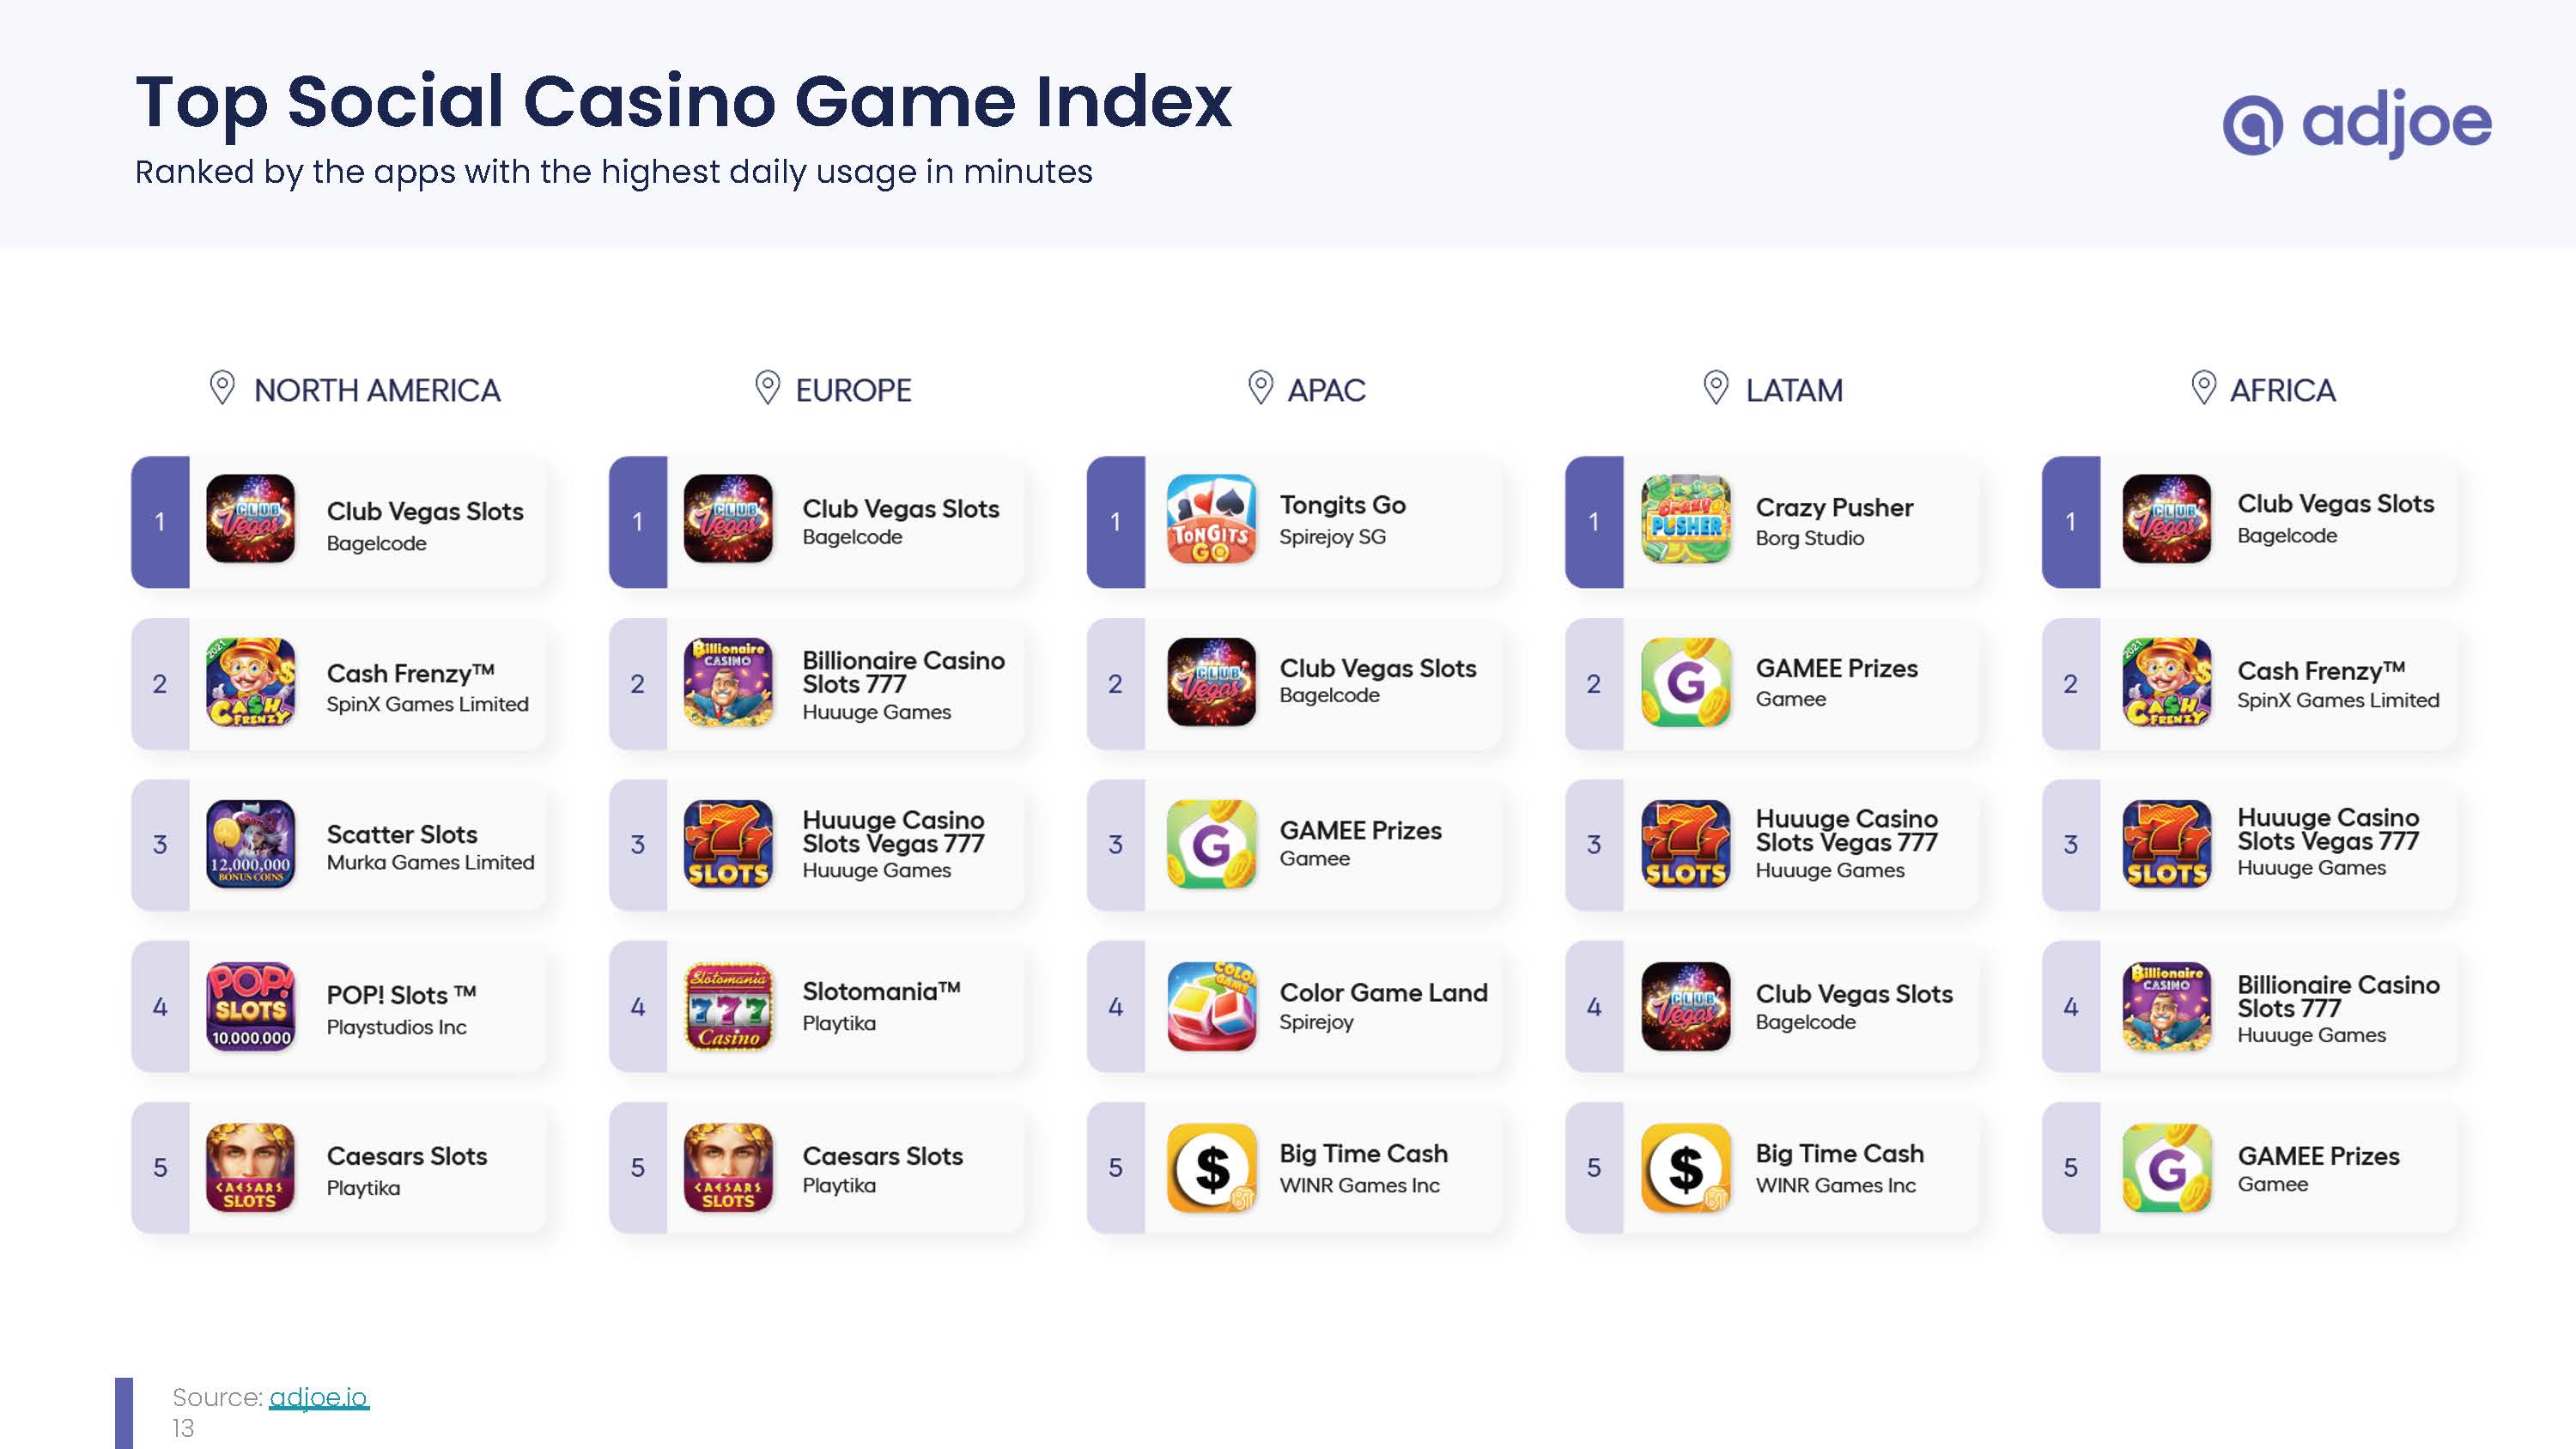Select the AFRICA region heading

tap(2282, 390)
